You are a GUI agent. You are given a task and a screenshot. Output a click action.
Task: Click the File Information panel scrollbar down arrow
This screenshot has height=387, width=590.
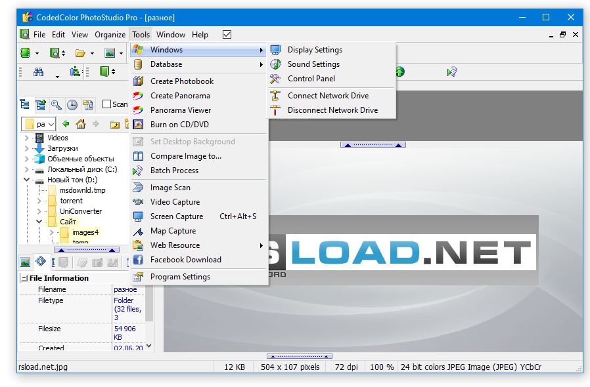pyautogui.click(x=149, y=346)
